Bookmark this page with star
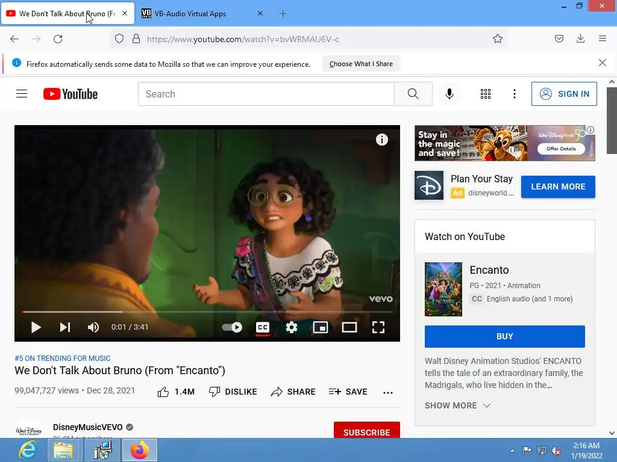The width and height of the screenshot is (617, 462). click(497, 38)
